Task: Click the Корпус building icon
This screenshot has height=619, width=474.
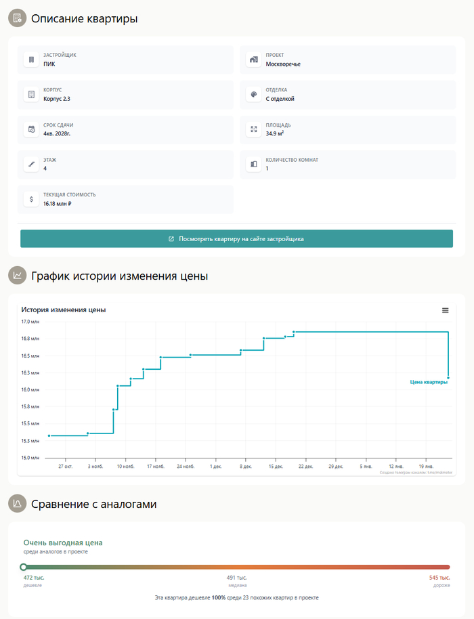Action: pyautogui.click(x=31, y=95)
